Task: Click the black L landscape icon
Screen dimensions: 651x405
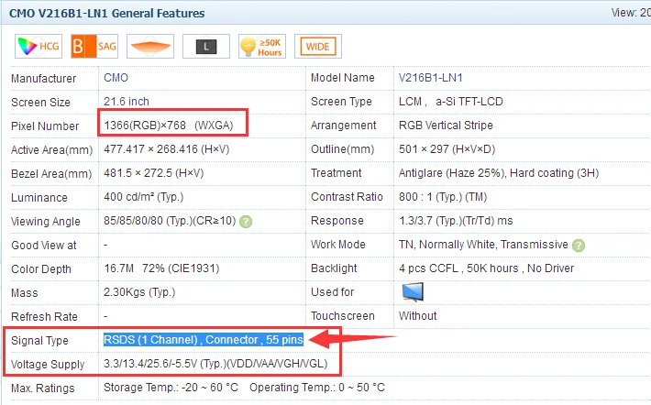Action: click(x=206, y=46)
